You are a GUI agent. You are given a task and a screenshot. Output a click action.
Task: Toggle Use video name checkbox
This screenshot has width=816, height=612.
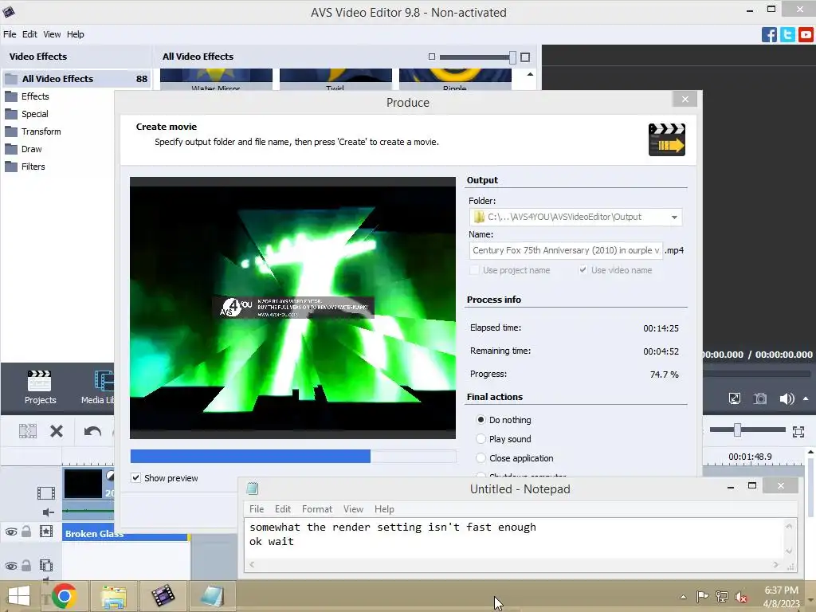[x=583, y=270]
